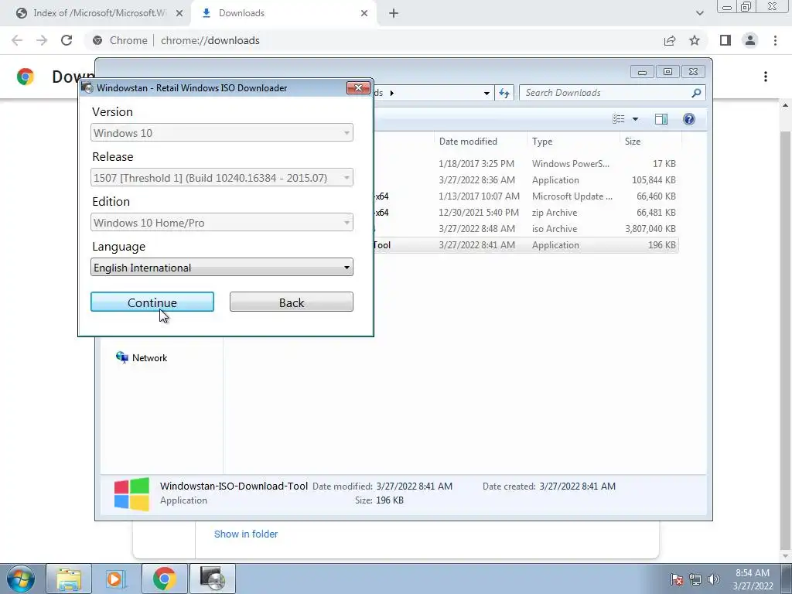Open the disabled Version dropdown showing Windows 10
Screen dimensions: 792x594
coord(222,133)
